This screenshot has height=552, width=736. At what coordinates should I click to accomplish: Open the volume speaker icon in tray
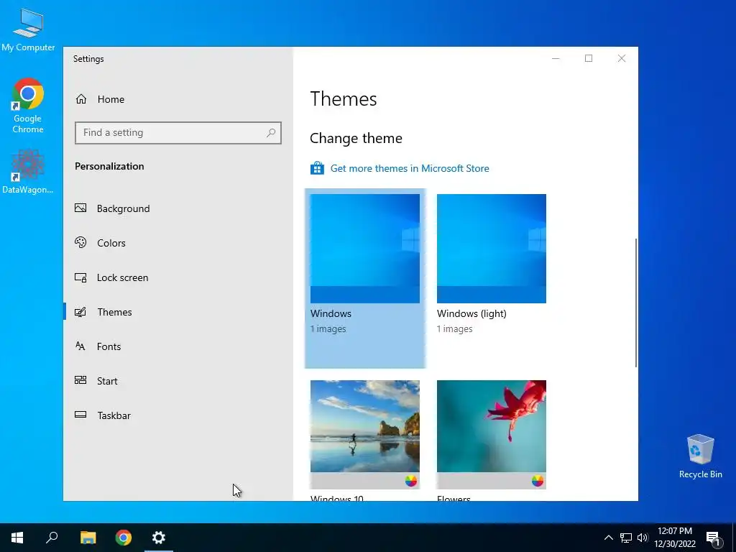(x=643, y=538)
